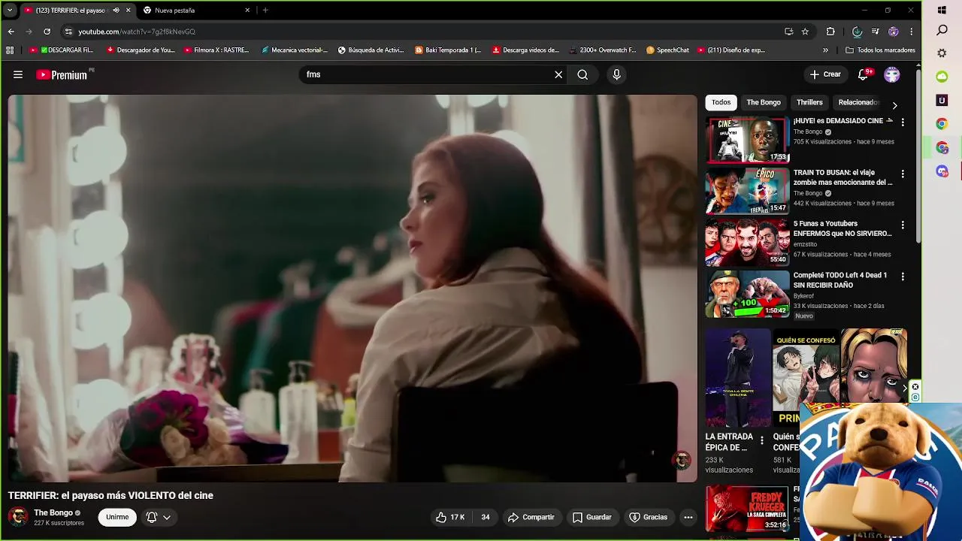Viewport: 962px width, 541px height.
Task: Open Windows search magnifier in taskbar
Action: [942, 31]
